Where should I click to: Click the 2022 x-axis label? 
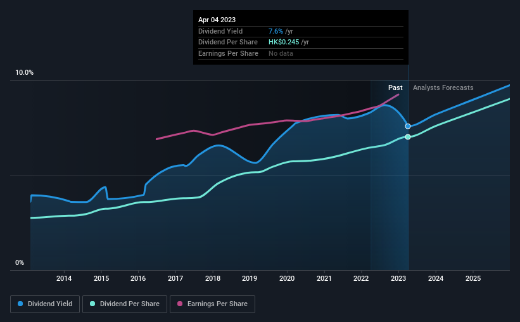tap(361, 278)
